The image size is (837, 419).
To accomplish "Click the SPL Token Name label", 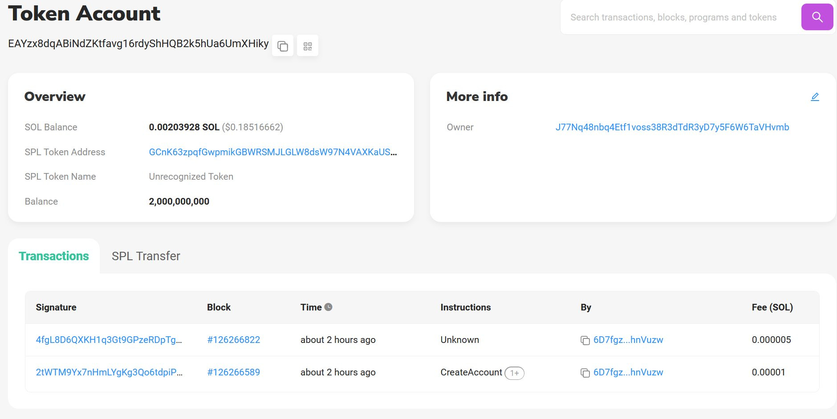I will [x=60, y=177].
